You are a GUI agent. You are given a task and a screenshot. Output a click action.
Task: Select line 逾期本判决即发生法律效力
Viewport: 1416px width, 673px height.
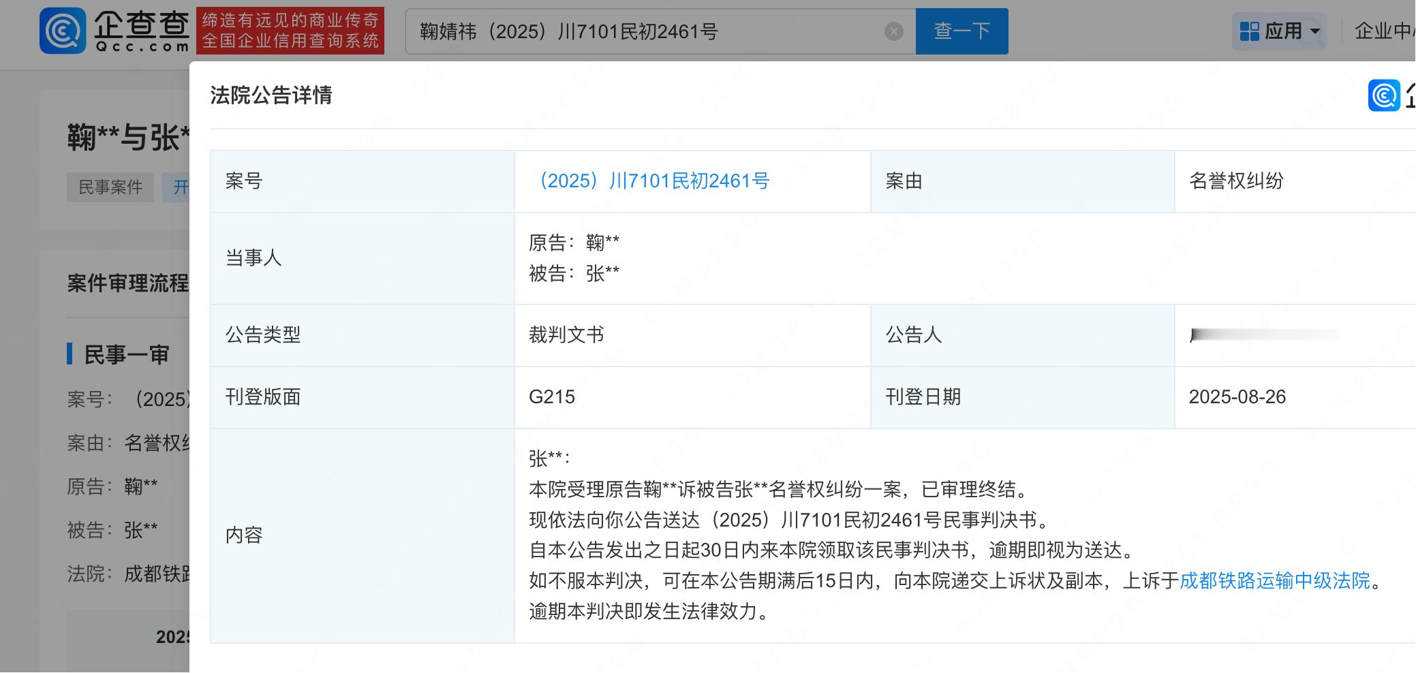[x=649, y=611]
